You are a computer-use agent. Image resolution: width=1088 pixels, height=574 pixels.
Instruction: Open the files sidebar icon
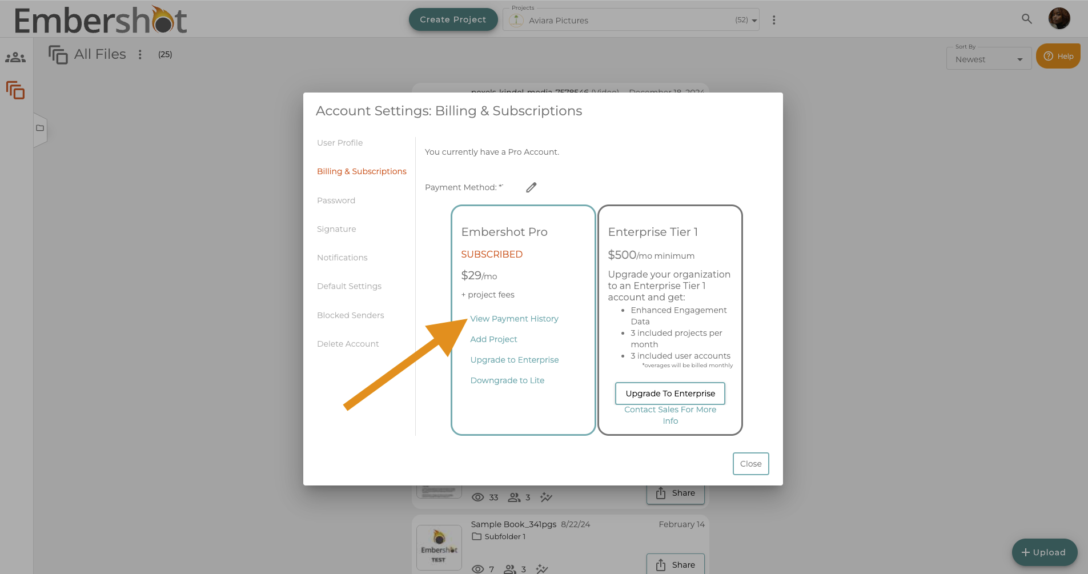(15, 90)
